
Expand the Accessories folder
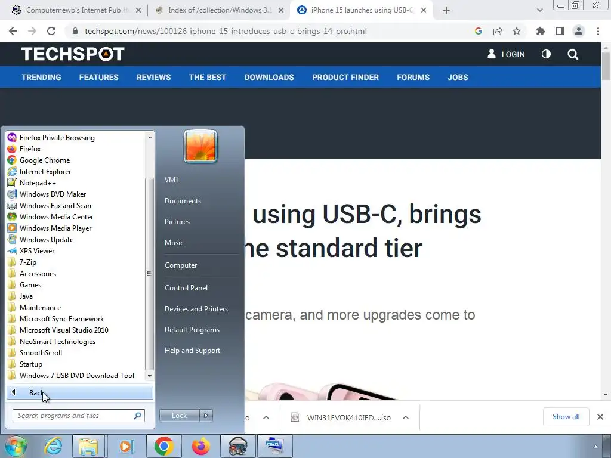tap(38, 273)
